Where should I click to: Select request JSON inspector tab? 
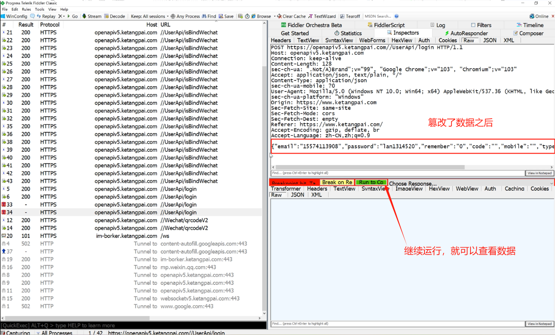(x=490, y=40)
